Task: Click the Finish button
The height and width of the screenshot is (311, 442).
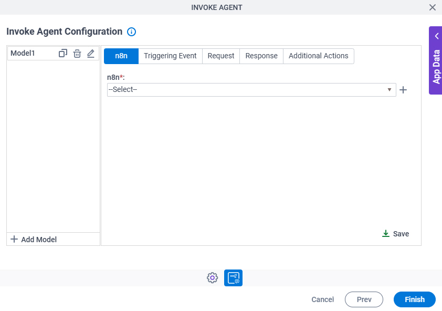Action: [x=414, y=299]
